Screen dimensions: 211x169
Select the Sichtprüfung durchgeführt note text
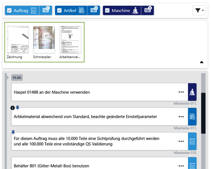click(86, 141)
